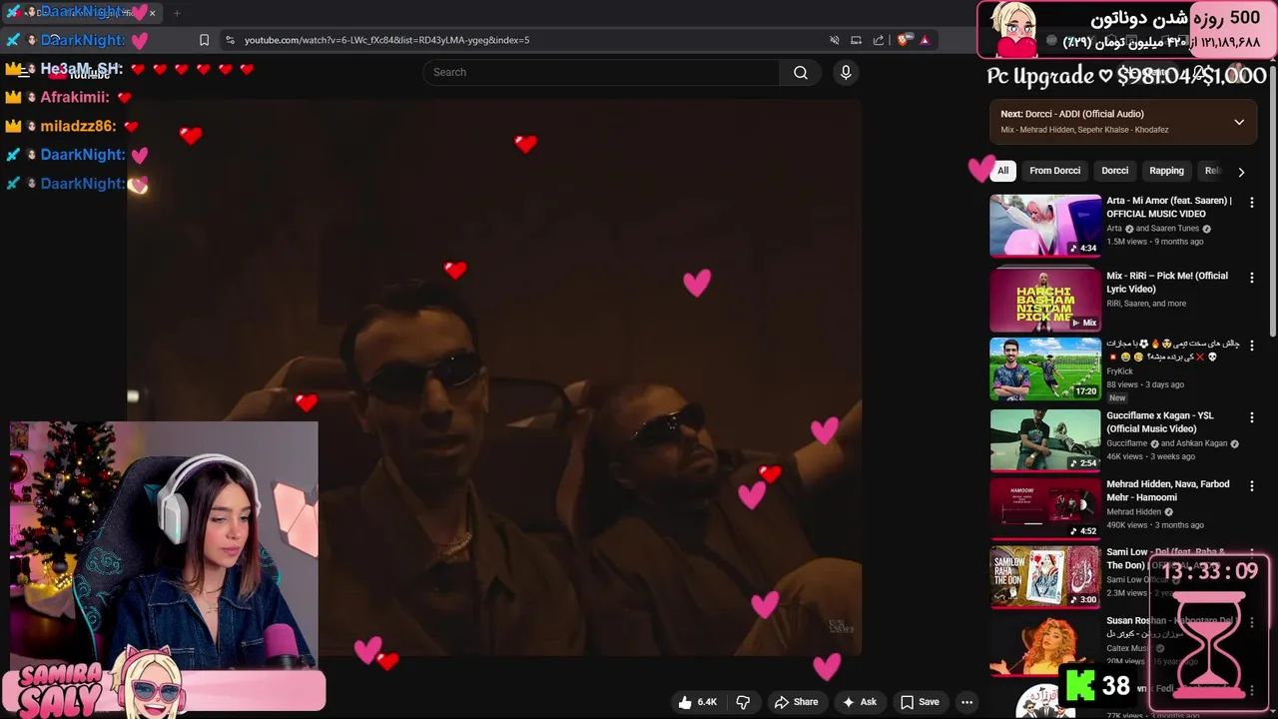Open picture-in-picture media icon in address bar
This screenshot has height=719, width=1278.
pyautogui.click(x=856, y=40)
